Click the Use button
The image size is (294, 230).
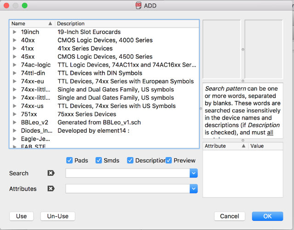click(x=22, y=216)
